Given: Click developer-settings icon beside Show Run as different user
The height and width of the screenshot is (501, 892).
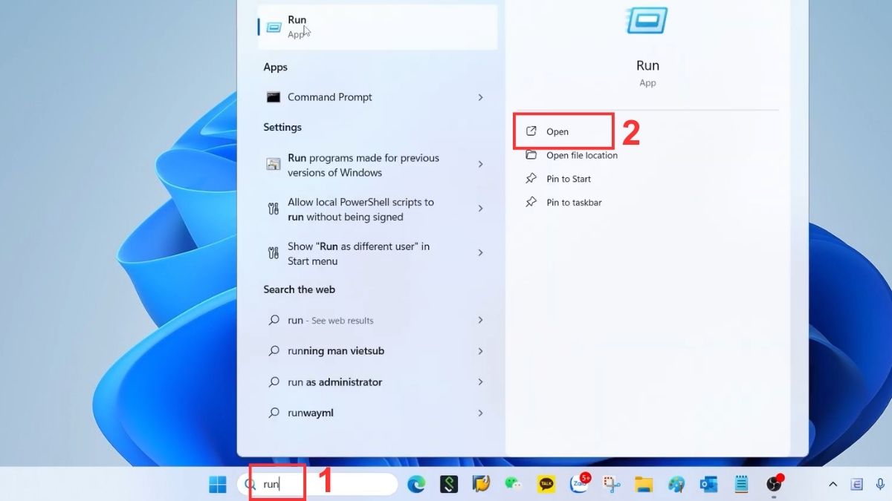Looking at the screenshot, I should point(273,253).
